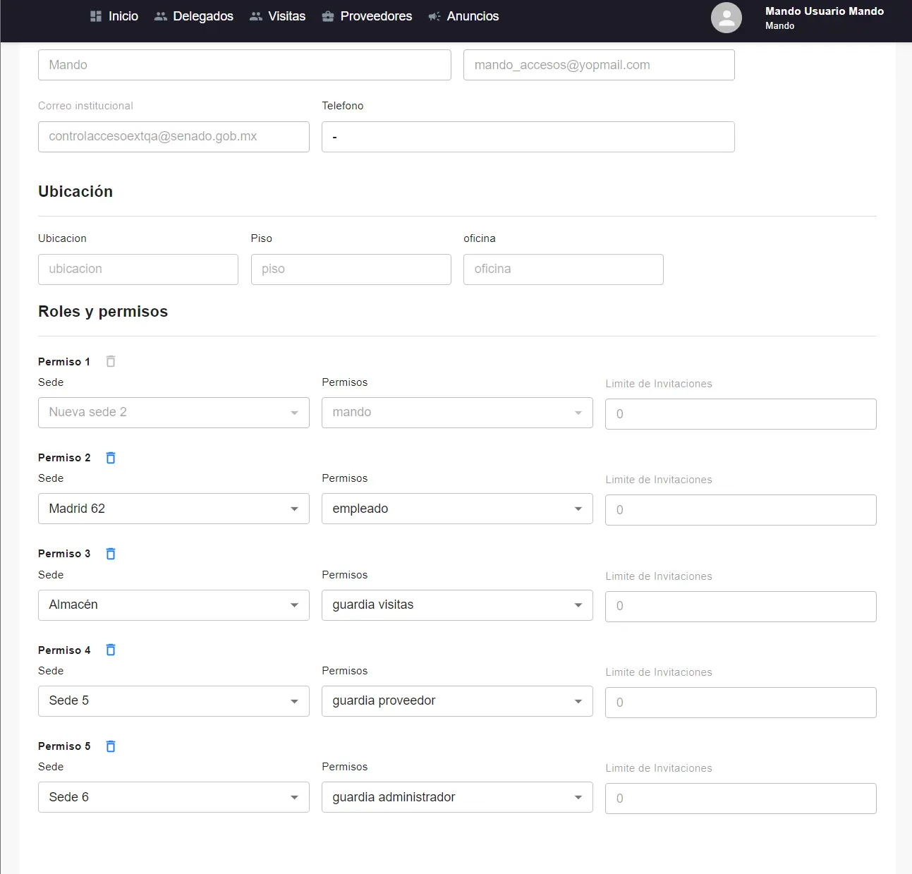Open the Visitas menu item
Viewport: 912px width, 874px height.
(278, 16)
